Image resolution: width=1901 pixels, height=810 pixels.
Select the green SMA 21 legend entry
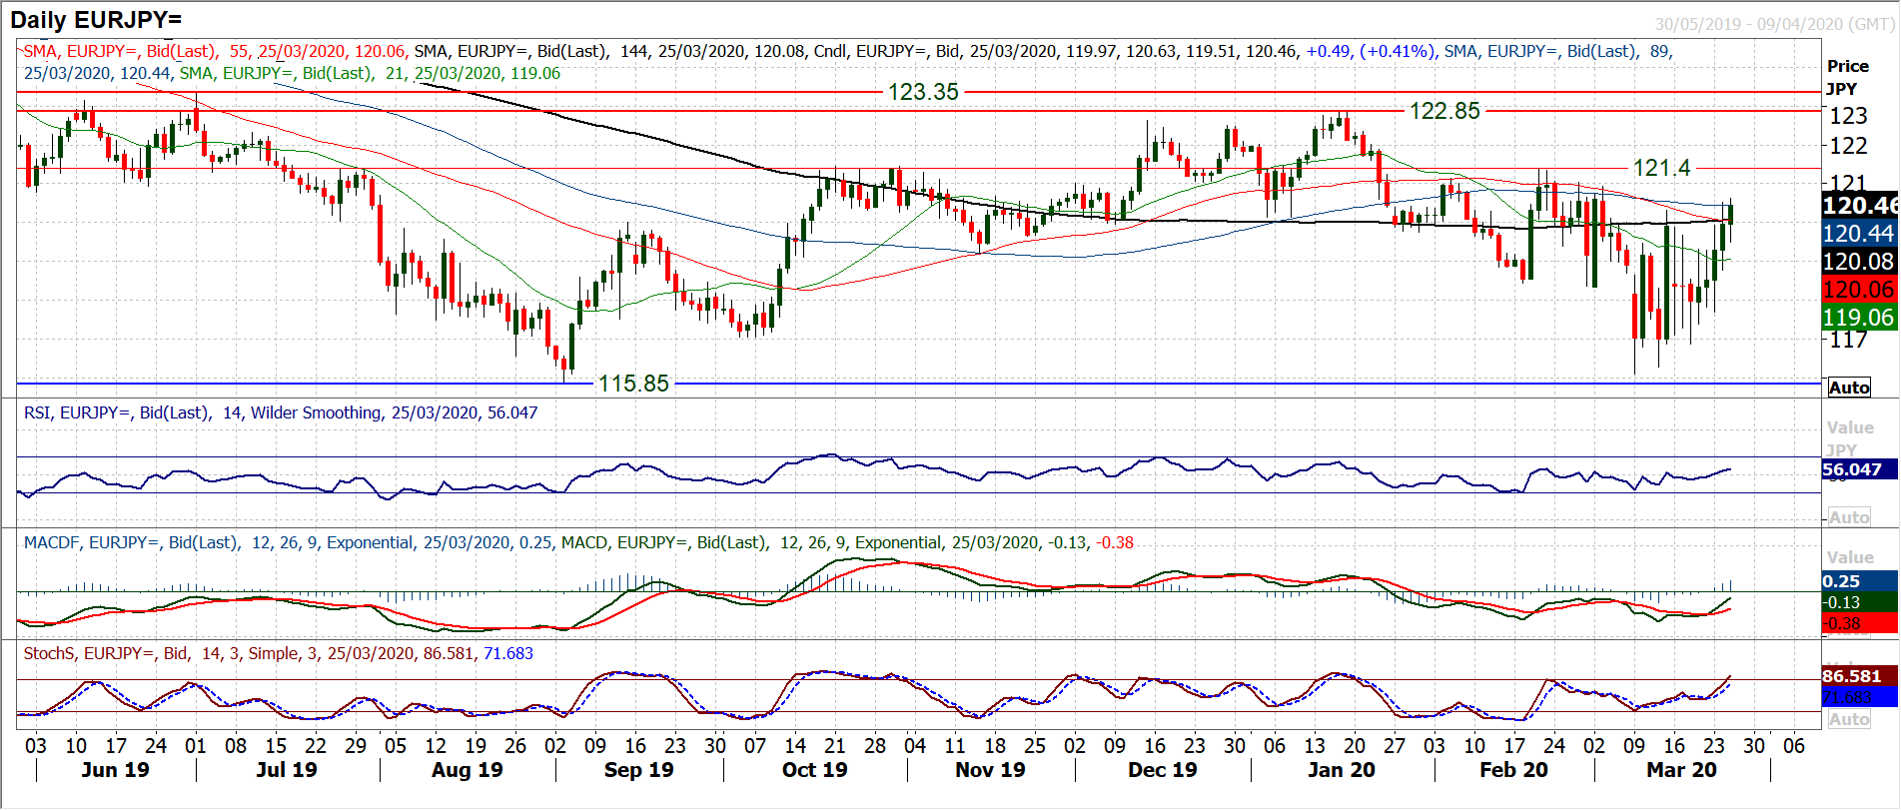point(370,73)
